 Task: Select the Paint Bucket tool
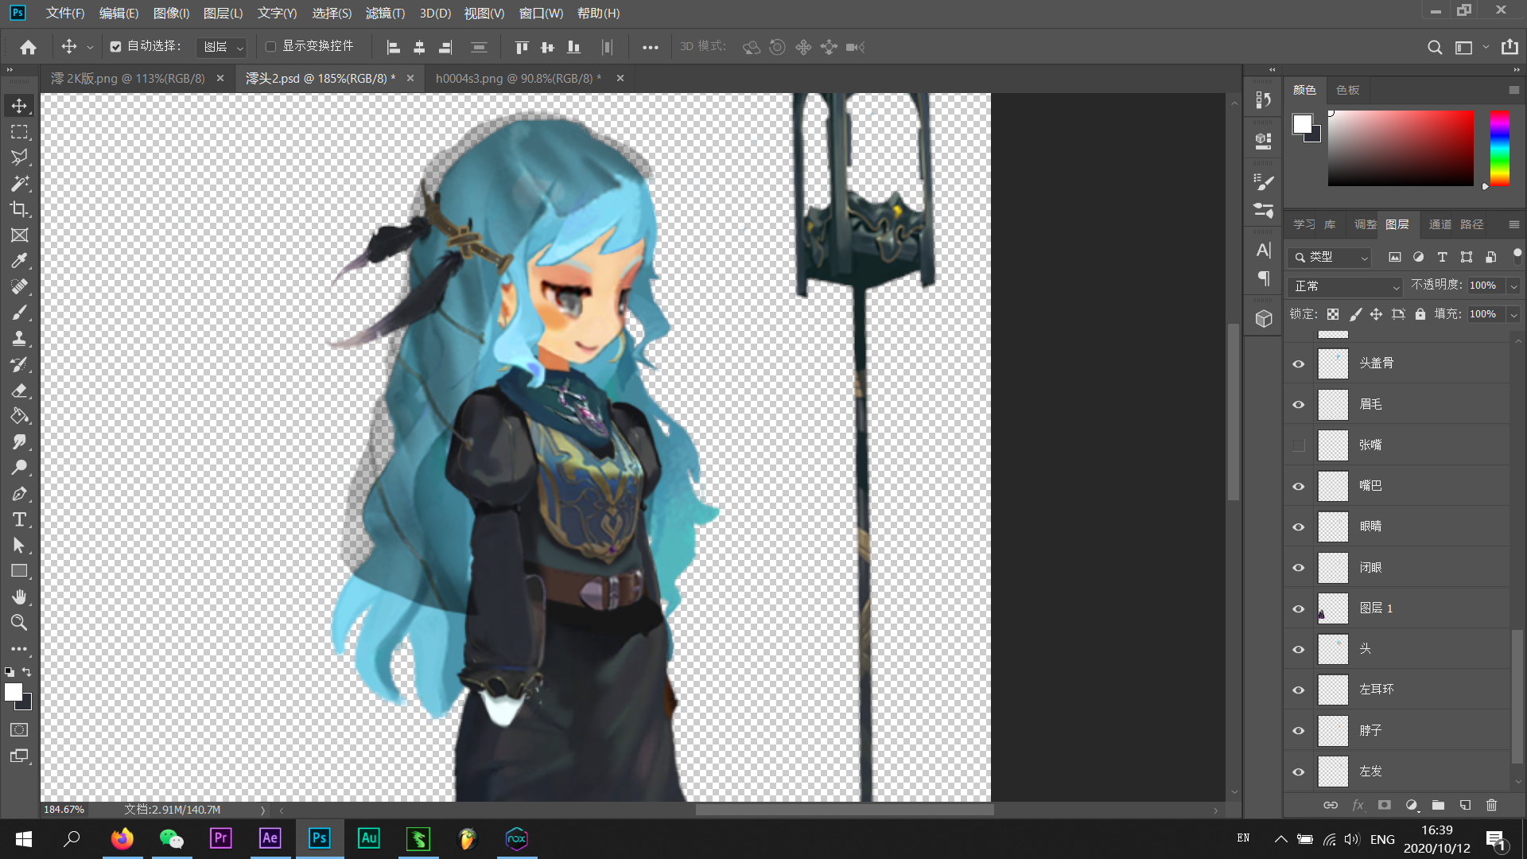[19, 416]
